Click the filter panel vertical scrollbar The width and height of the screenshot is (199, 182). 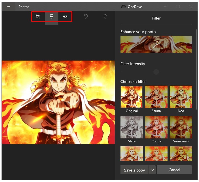click(x=197, y=69)
